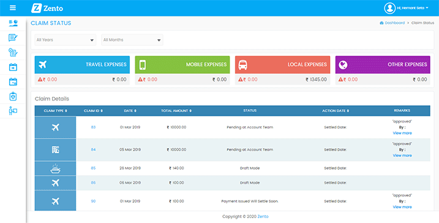Select the Mobile Expenses card header
Image resolution: width=439 pixels, height=223 pixels.
tap(182, 65)
